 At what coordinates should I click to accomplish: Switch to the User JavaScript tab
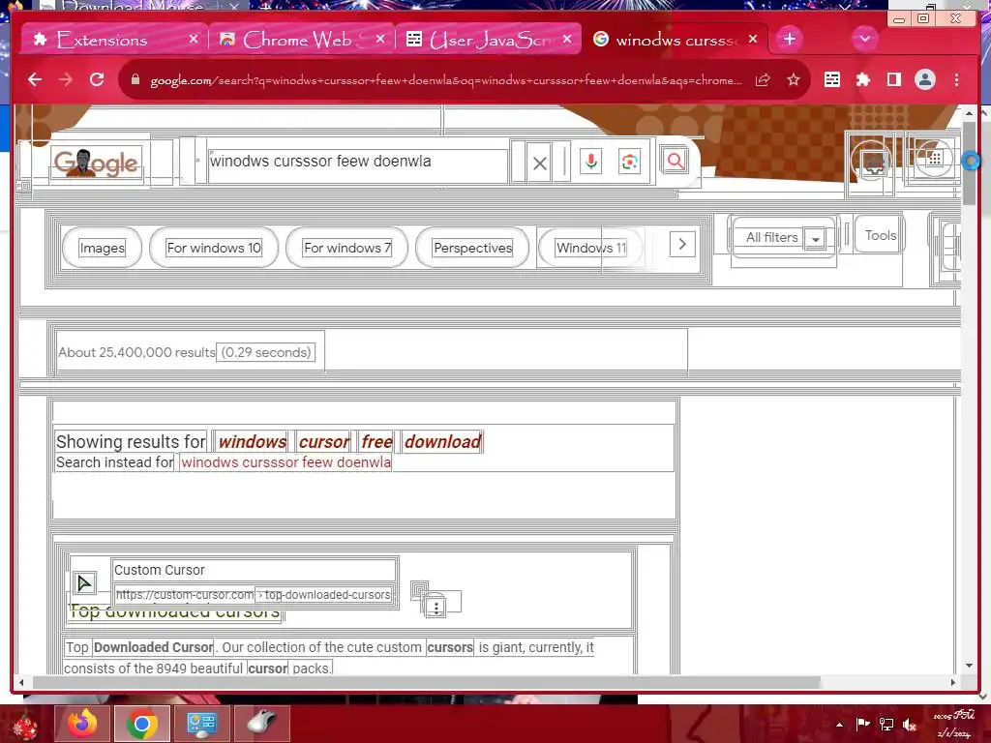(x=489, y=40)
